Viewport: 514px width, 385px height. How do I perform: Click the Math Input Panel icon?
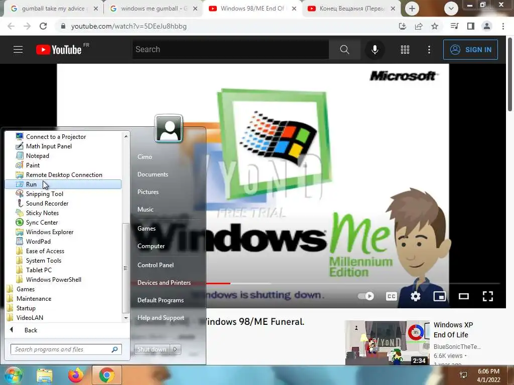click(20, 146)
